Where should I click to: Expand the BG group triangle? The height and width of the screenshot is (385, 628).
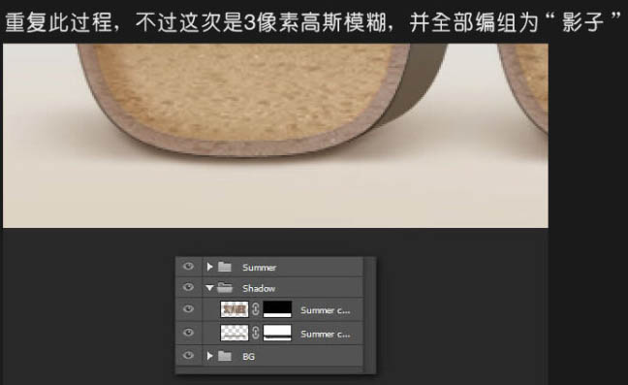click(209, 356)
